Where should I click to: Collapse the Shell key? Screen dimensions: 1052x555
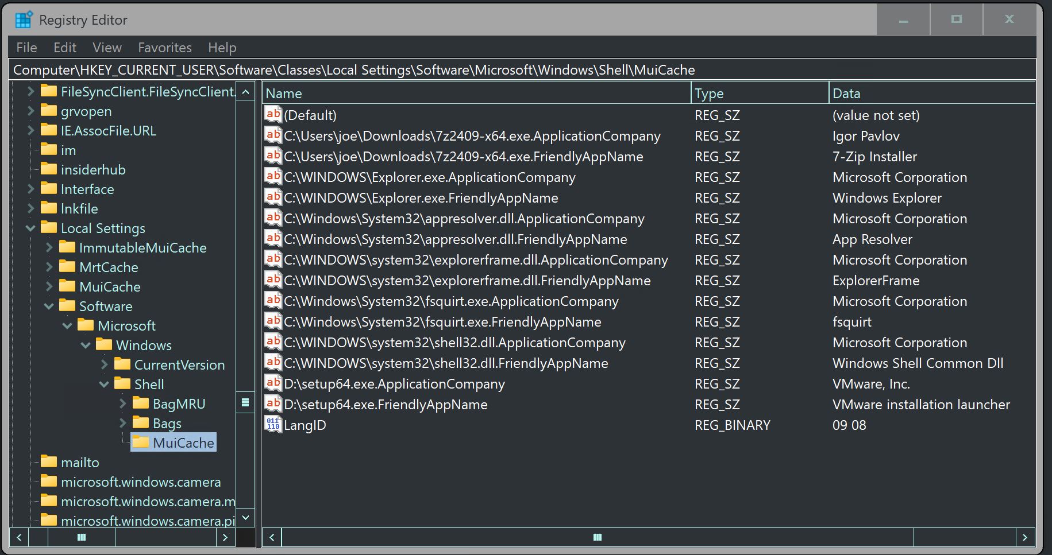tap(104, 384)
